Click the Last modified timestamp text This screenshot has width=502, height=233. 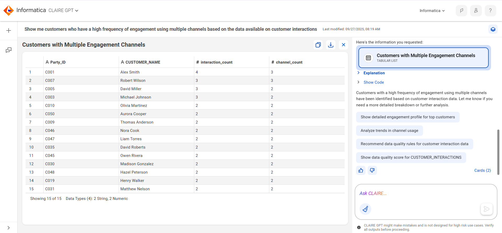(x=351, y=29)
